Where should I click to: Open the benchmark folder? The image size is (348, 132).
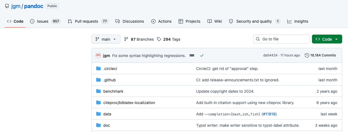(113, 91)
